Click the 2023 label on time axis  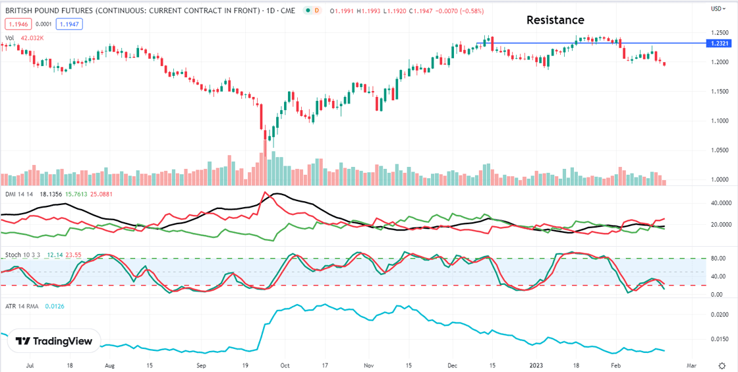tap(536, 365)
